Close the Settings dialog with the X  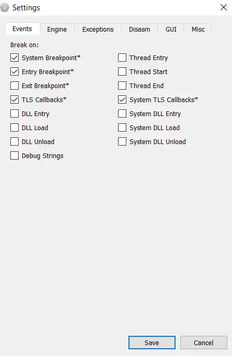coord(224,7)
